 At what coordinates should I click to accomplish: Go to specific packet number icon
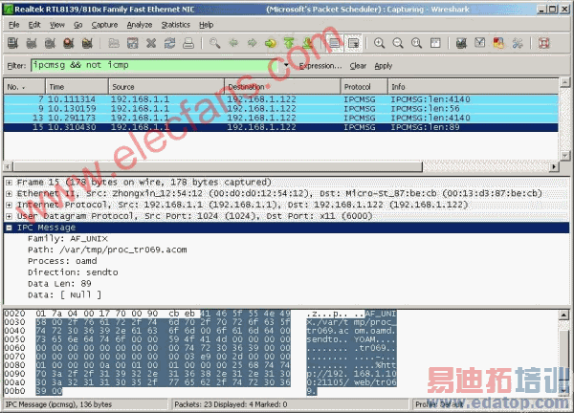pos(271,43)
